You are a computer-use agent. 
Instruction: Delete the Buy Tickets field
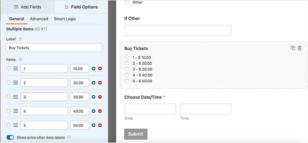(x=300, y=48)
